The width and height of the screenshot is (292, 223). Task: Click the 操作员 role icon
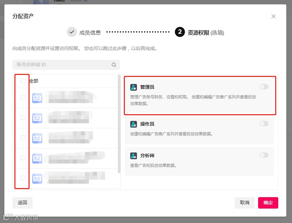[x=134, y=124]
